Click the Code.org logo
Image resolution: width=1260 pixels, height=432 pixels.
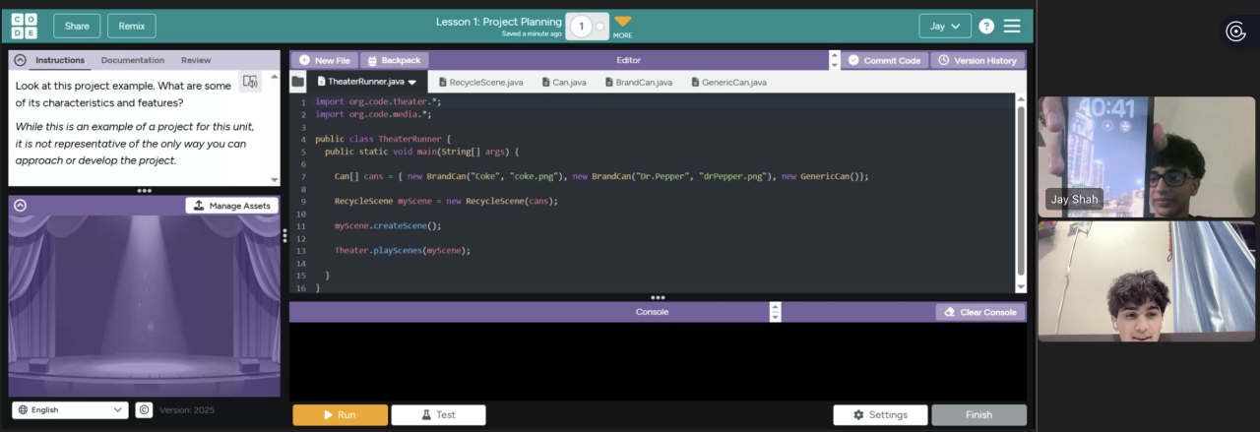click(x=25, y=26)
